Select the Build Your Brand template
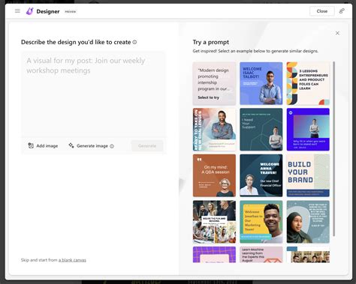Screen dimensions: 356x284 (x=308, y=175)
